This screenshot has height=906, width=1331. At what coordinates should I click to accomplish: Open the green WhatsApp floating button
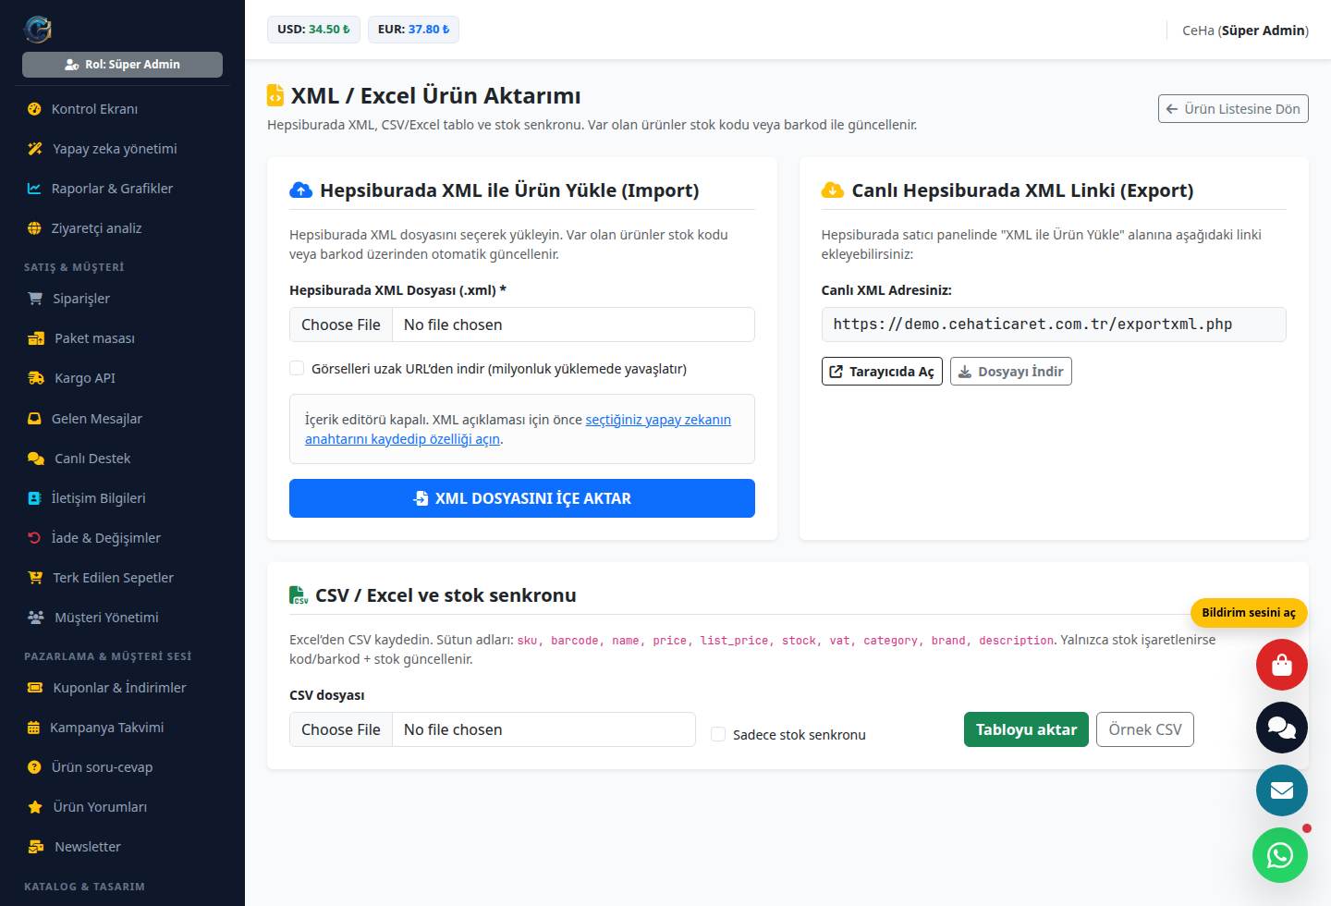pos(1280,855)
